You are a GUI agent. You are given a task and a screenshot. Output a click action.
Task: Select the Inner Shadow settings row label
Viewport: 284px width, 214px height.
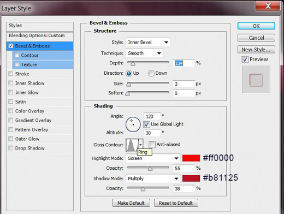tap(30, 83)
